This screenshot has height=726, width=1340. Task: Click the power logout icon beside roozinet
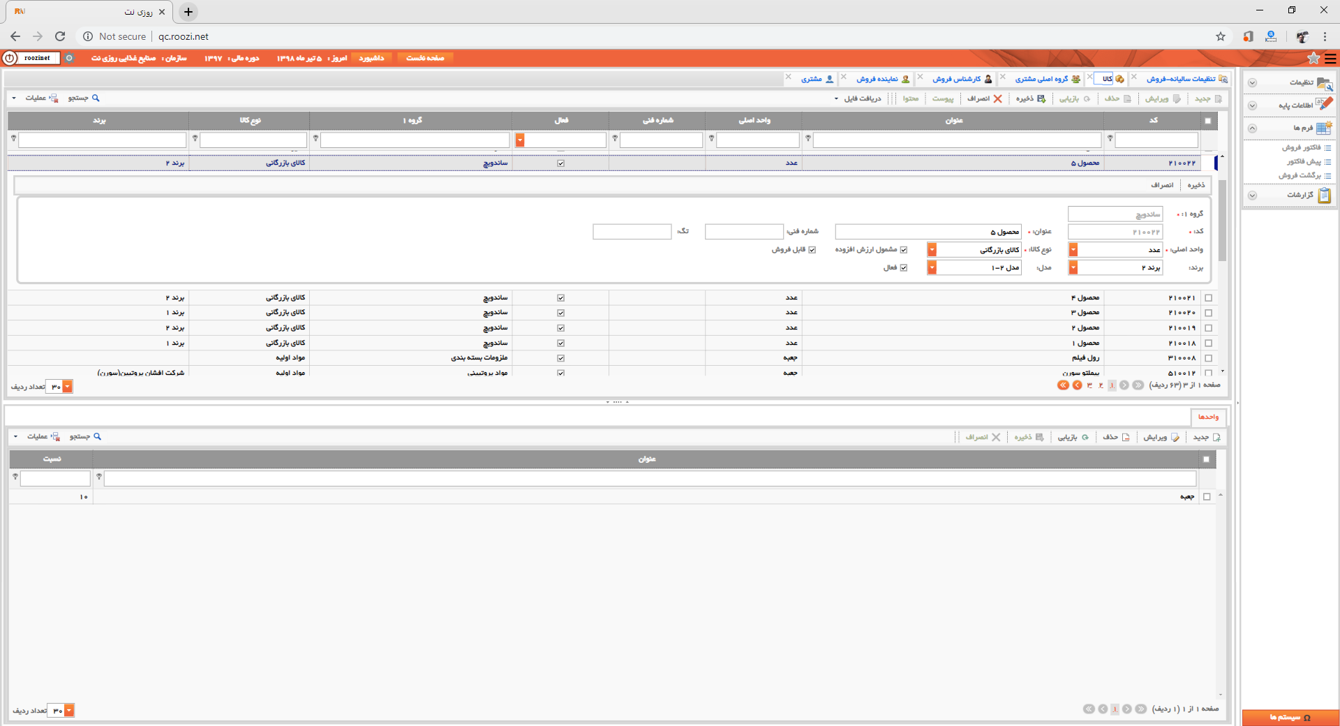coord(10,58)
